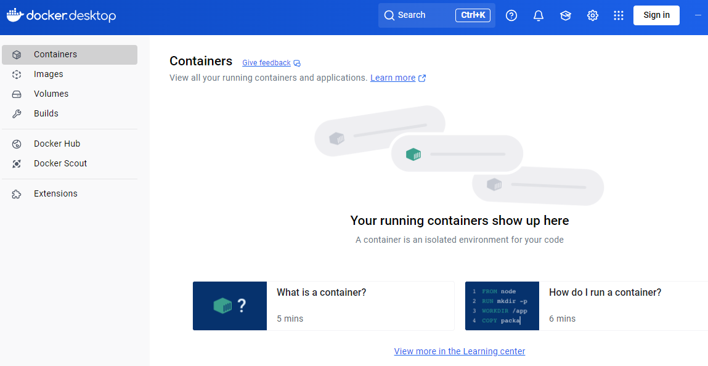
Task: Click the '5 mins' duration text
Action: click(290, 319)
